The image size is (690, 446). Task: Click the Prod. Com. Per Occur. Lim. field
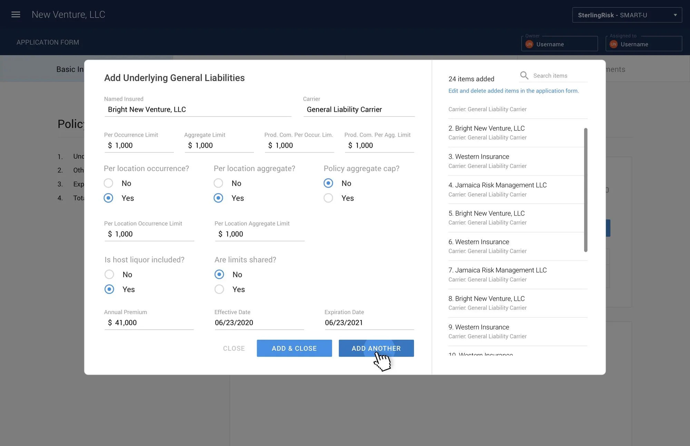click(x=299, y=146)
